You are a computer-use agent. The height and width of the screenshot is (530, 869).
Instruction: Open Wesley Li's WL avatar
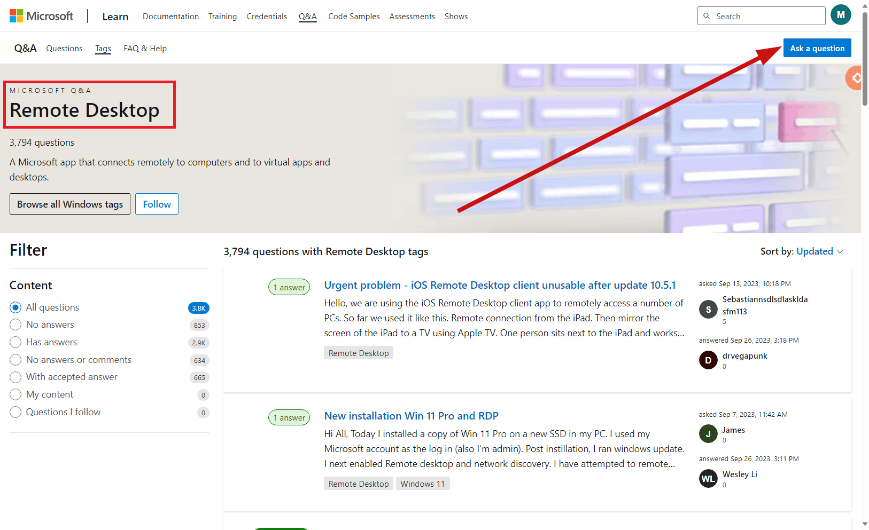tap(708, 478)
